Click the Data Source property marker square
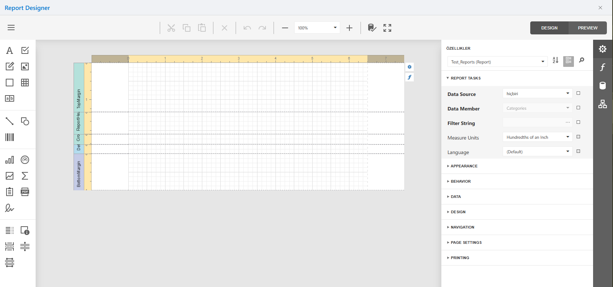The image size is (613, 287). point(579,93)
